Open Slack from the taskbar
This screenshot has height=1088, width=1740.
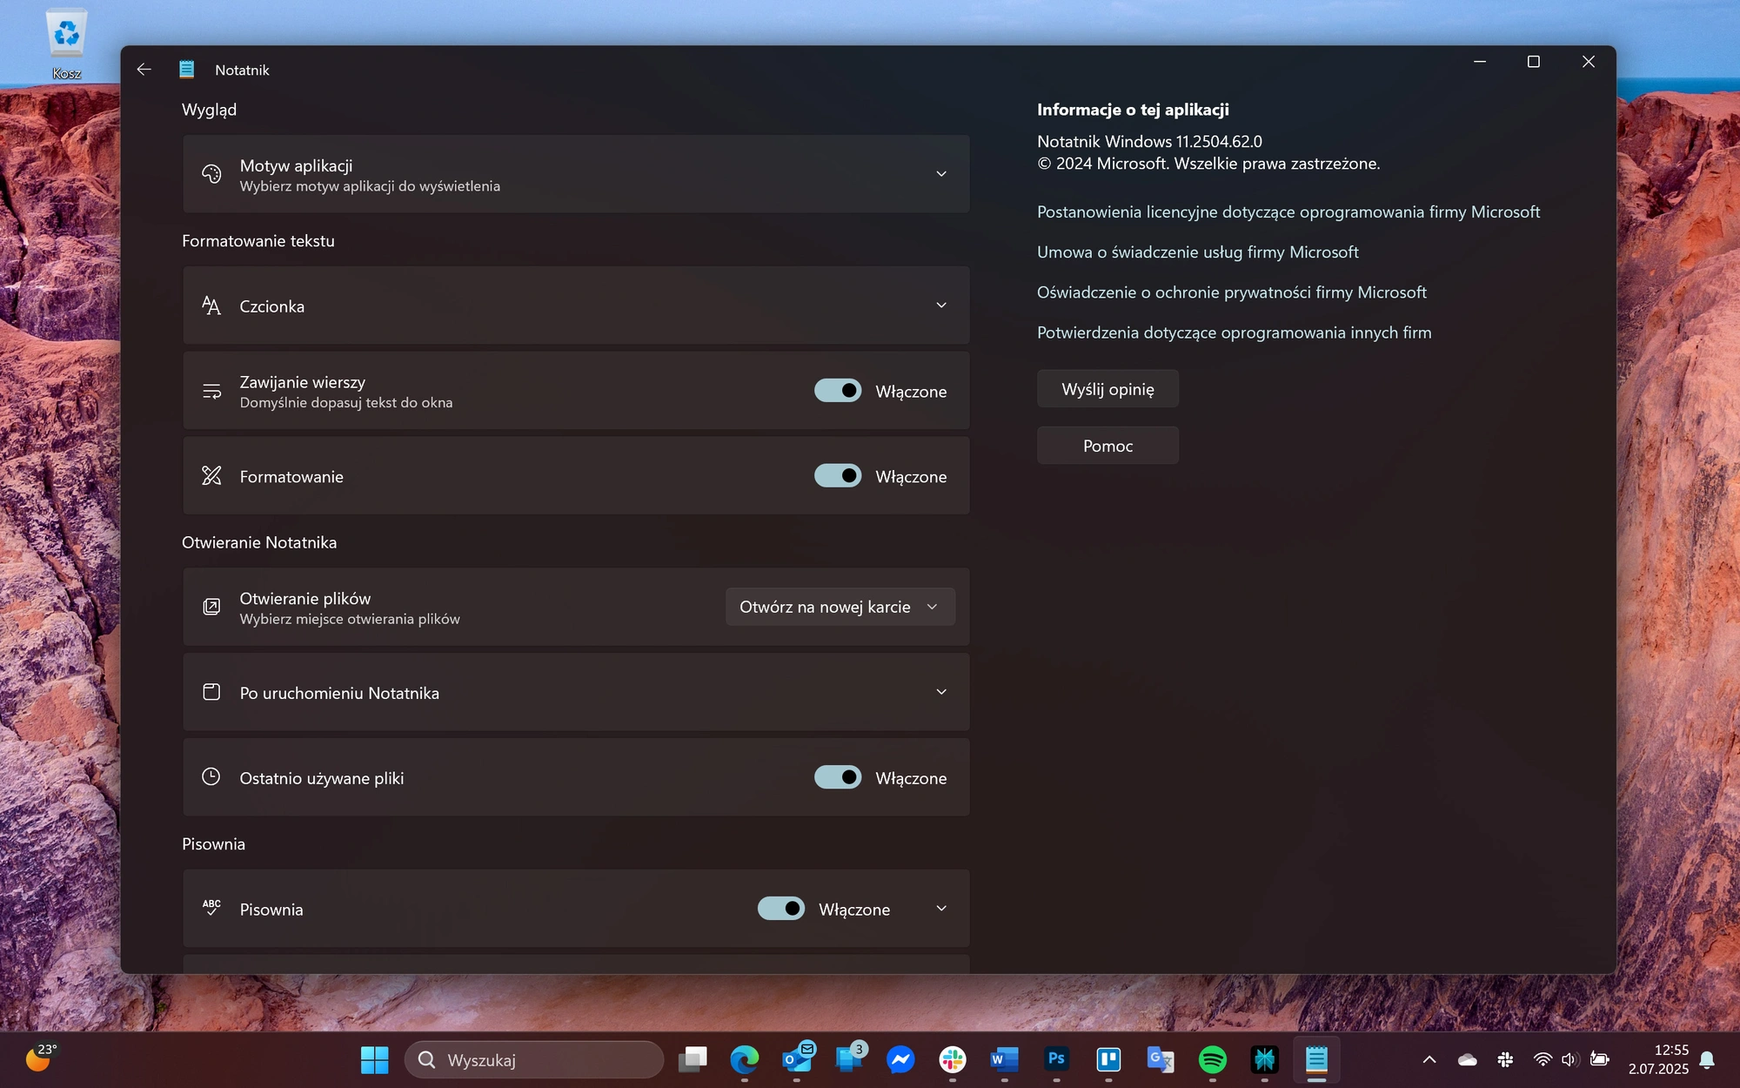pyautogui.click(x=953, y=1059)
